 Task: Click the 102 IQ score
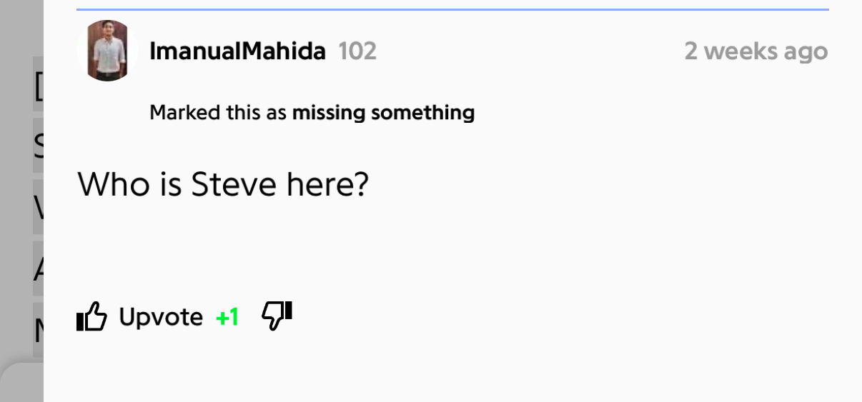coord(357,51)
